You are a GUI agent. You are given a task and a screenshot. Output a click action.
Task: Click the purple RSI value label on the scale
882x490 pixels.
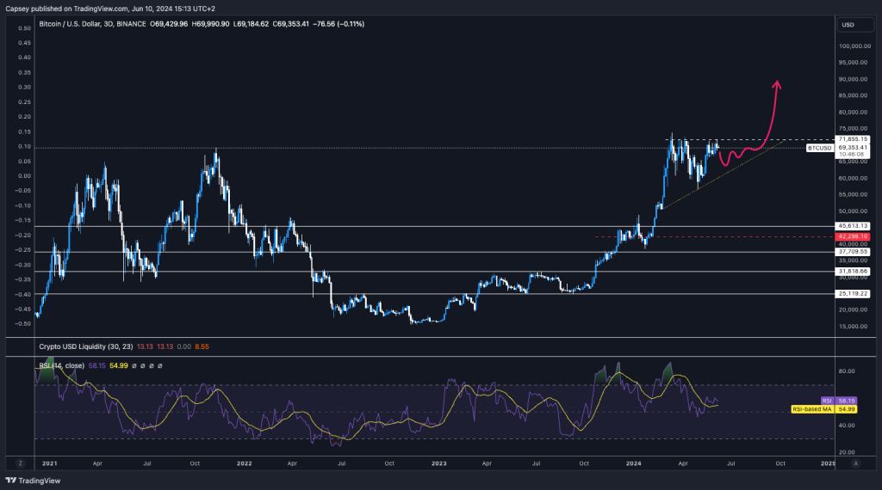(826, 401)
